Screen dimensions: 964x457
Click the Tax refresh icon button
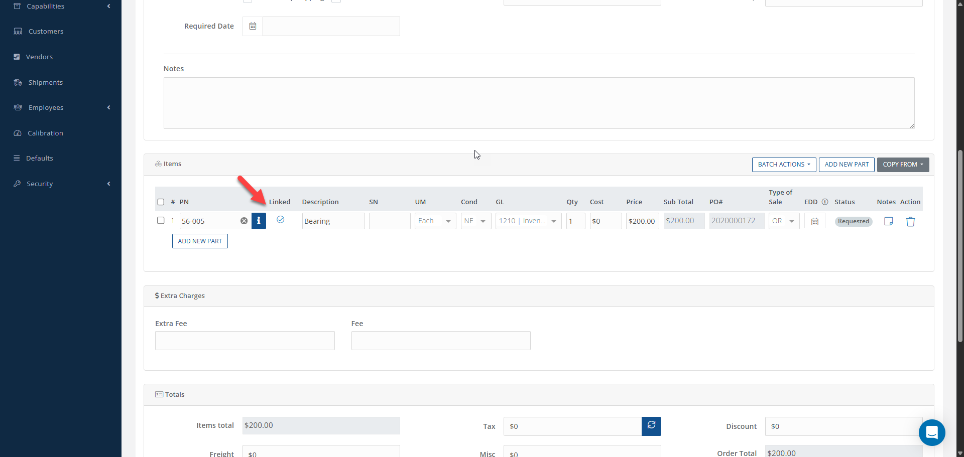tap(651, 426)
